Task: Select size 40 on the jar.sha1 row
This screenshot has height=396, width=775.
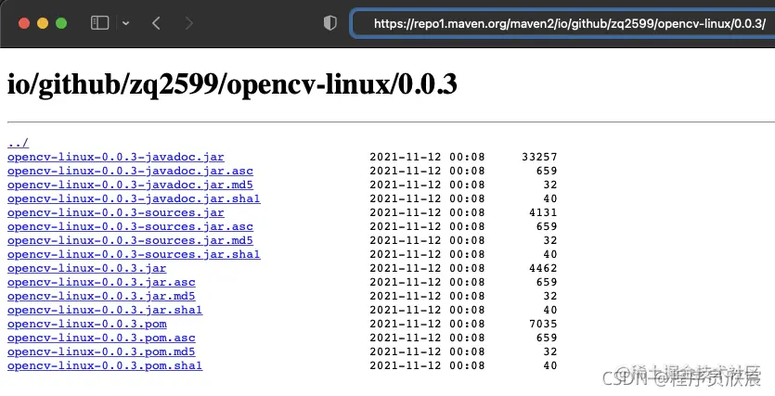Action: point(550,310)
